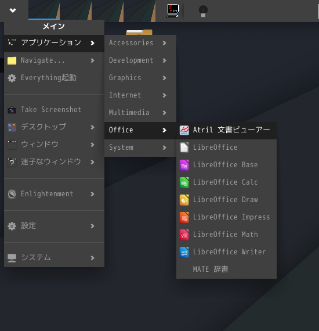Click the terminal icon in top panel

pos(173,10)
